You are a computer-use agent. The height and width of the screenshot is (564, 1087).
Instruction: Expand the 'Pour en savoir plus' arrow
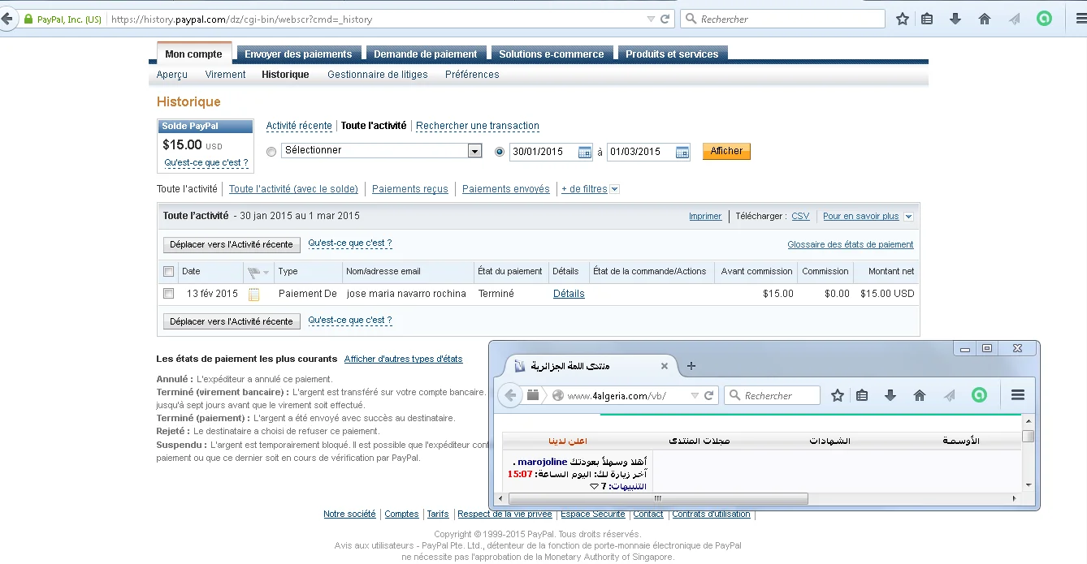tap(908, 217)
